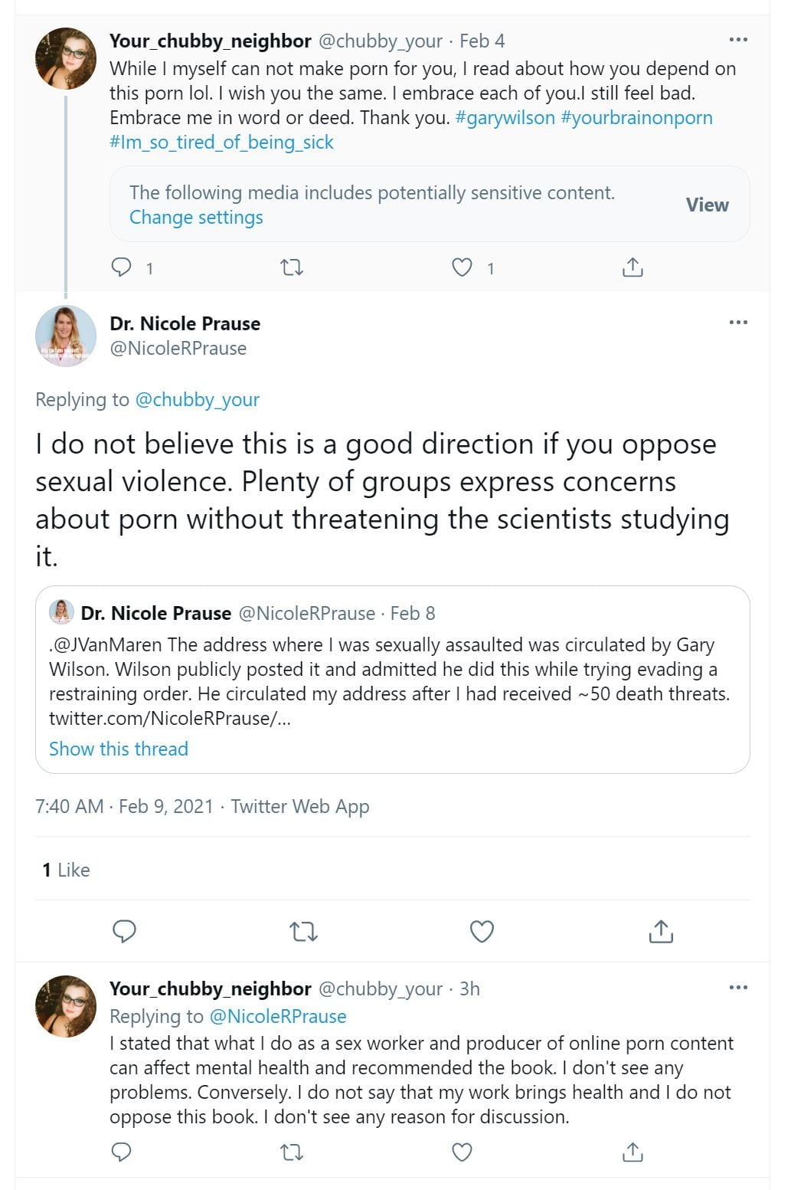Click the Change settings link
This screenshot has width=791, height=1190.
point(196,218)
